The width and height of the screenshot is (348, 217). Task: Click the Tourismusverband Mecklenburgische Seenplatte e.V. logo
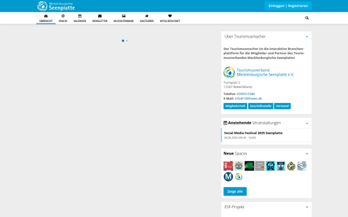[259, 72]
